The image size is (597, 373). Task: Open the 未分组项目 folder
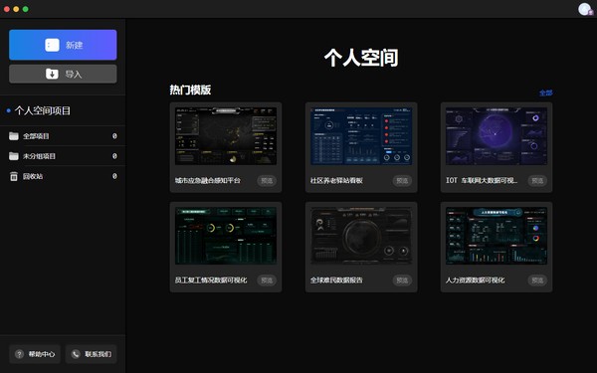click(x=63, y=156)
